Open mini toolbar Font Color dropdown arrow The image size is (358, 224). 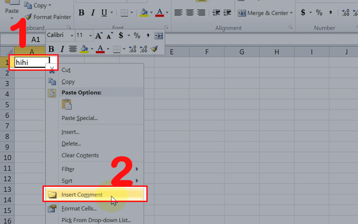pyautogui.click(x=108, y=49)
